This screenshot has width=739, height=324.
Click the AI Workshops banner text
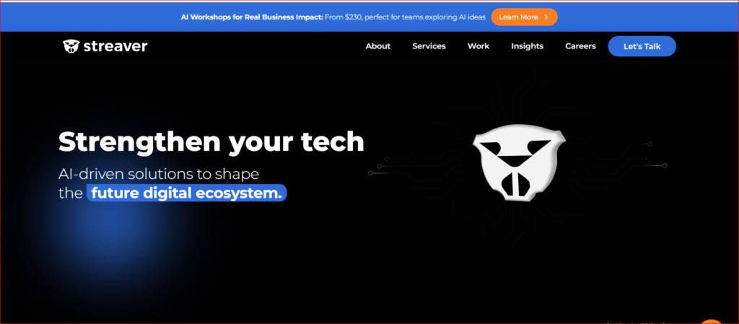[x=333, y=17]
